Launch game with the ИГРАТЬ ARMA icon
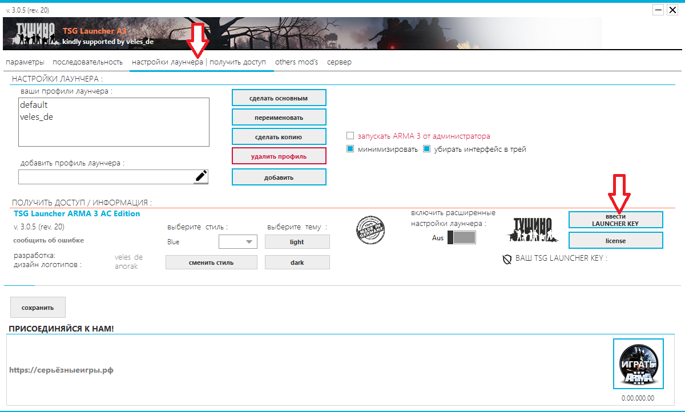685x412 pixels. point(638,364)
